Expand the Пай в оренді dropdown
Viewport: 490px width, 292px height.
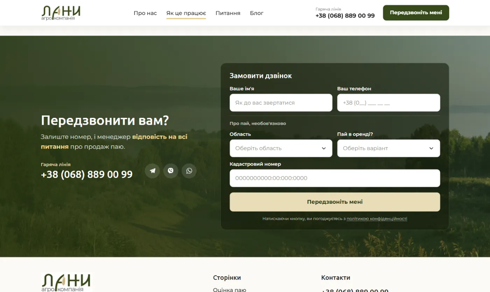click(x=388, y=148)
